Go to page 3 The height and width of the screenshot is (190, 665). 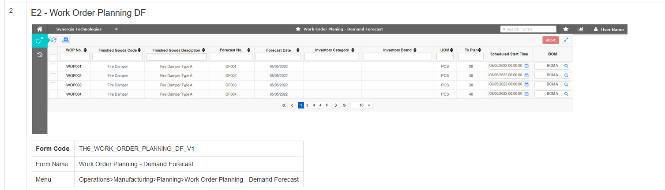coord(314,105)
